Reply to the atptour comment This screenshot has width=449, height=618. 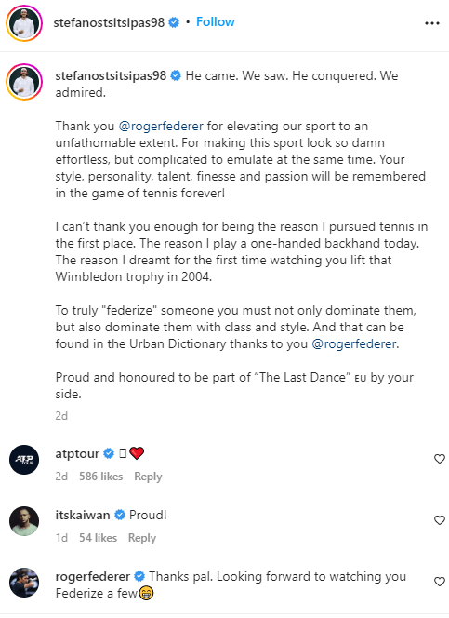[148, 477]
